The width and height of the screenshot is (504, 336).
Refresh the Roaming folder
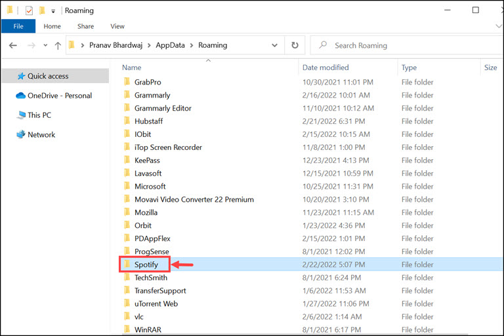point(295,45)
